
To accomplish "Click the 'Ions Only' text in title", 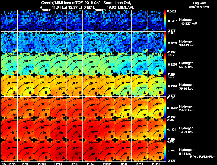I will pyautogui.click(x=123, y=3).
